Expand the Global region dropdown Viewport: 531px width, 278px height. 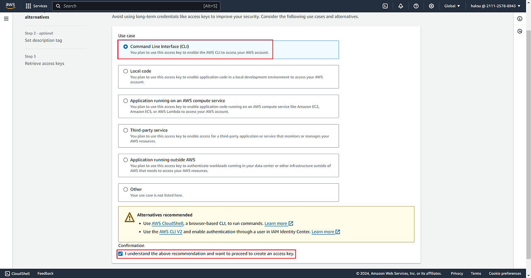point(452,6)
